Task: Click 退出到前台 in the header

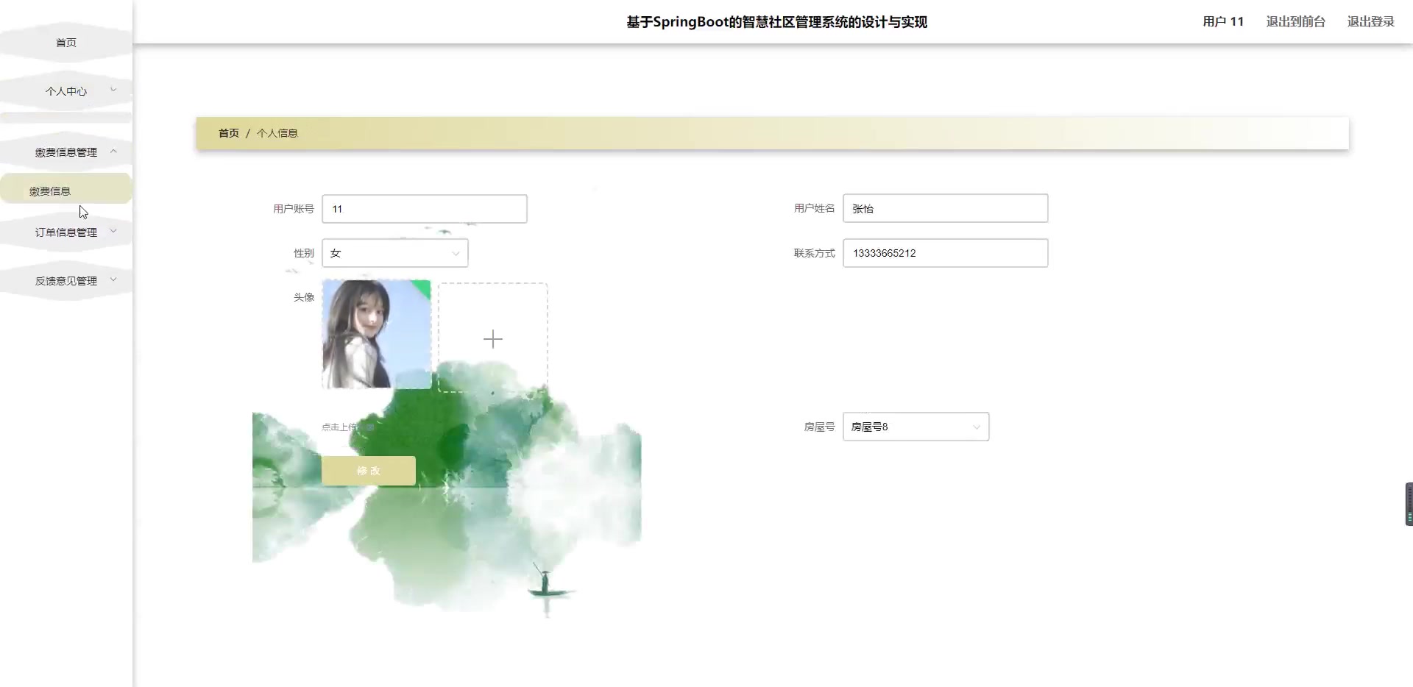Action: (1295, 22)
